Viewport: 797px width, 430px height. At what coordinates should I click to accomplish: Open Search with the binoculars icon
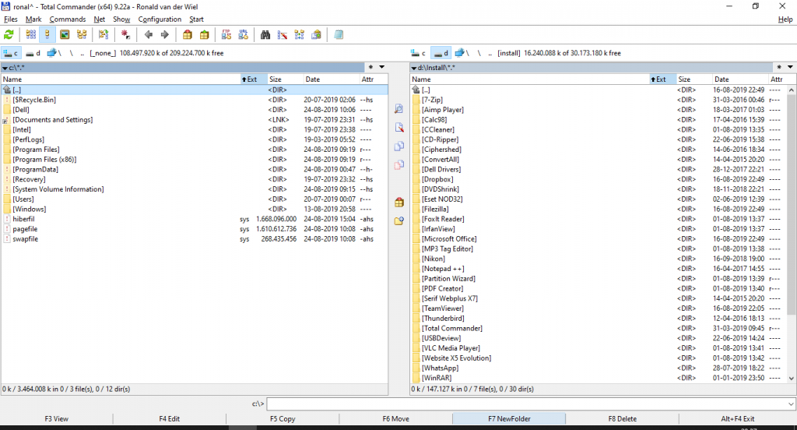click(265, 34)
